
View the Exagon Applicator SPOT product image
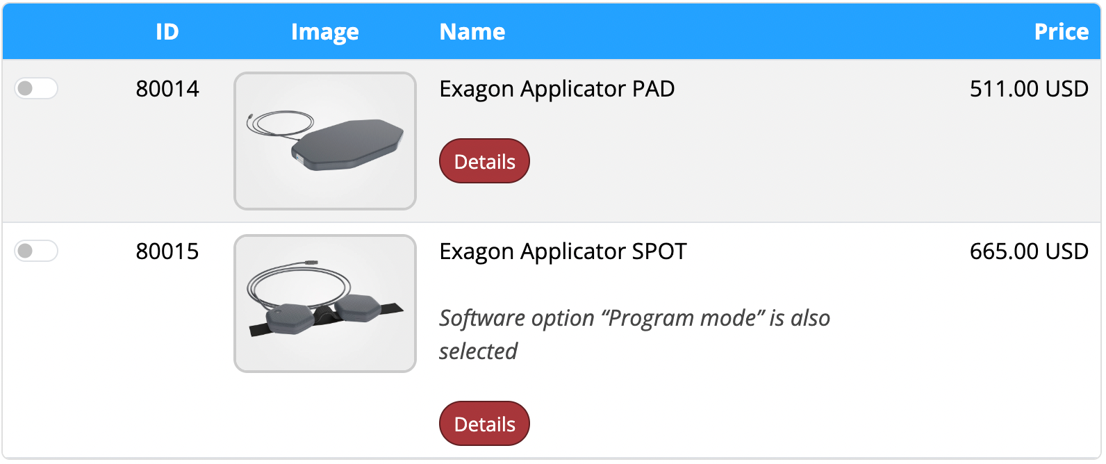click(325, 303)
